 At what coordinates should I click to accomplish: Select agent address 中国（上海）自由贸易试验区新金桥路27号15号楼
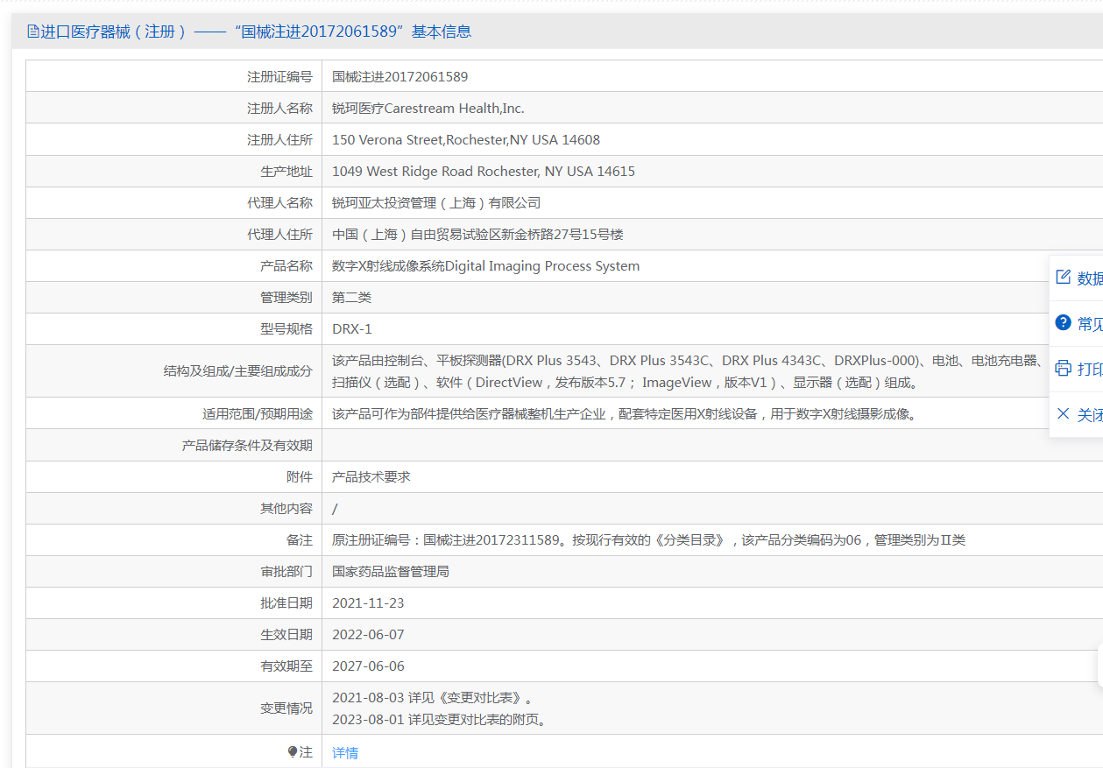point(477,235)
